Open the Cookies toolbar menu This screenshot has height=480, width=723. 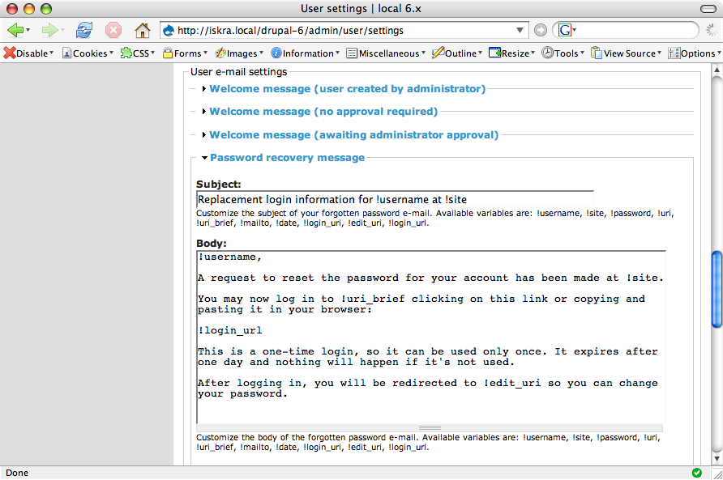tap(90, 53)
